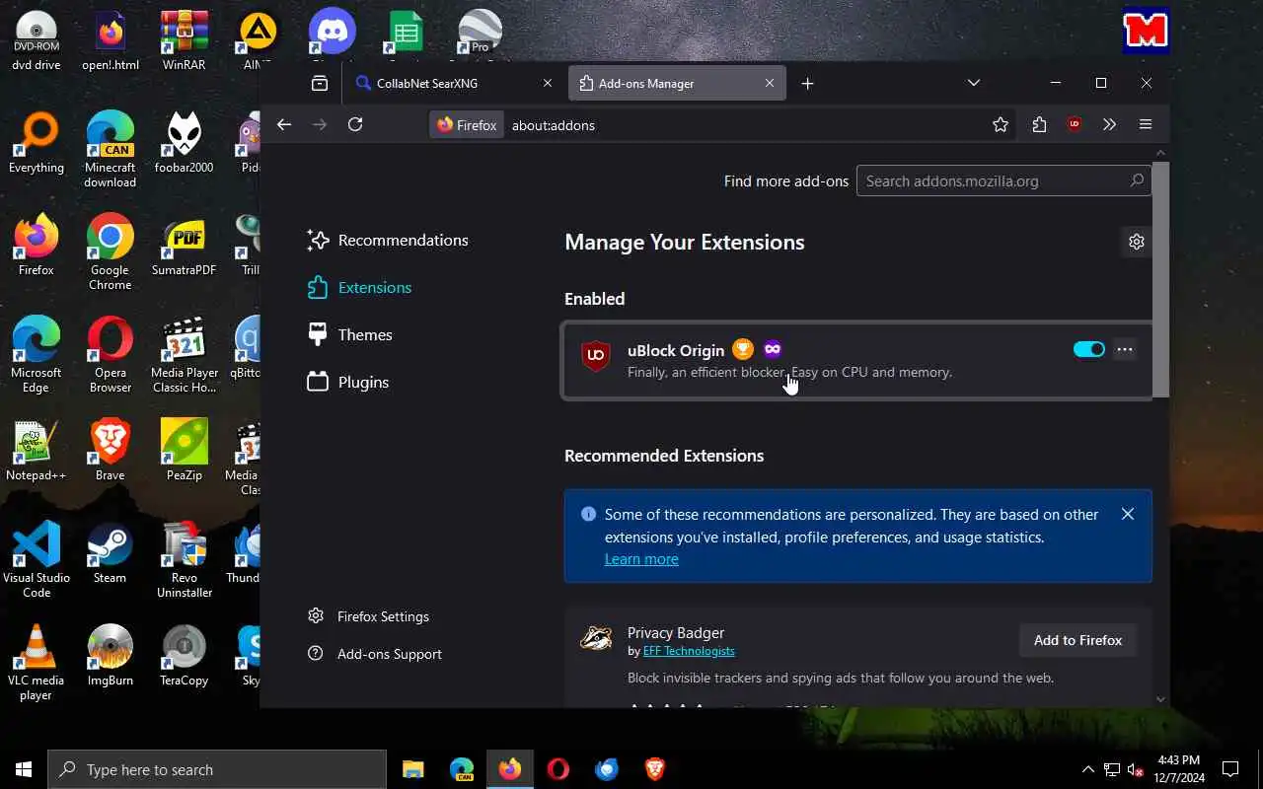
Task: Open Brave from taskbar
Action: click(654, 769)
